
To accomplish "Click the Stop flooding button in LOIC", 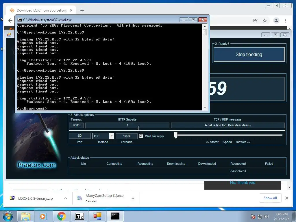I will click(x=249, y=54).
